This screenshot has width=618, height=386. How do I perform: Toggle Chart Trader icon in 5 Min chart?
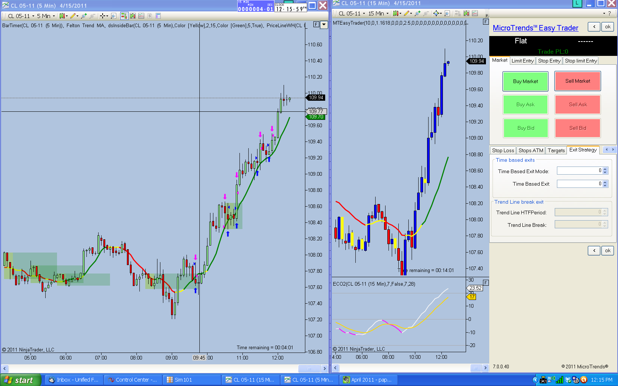(x=124, y=16)
